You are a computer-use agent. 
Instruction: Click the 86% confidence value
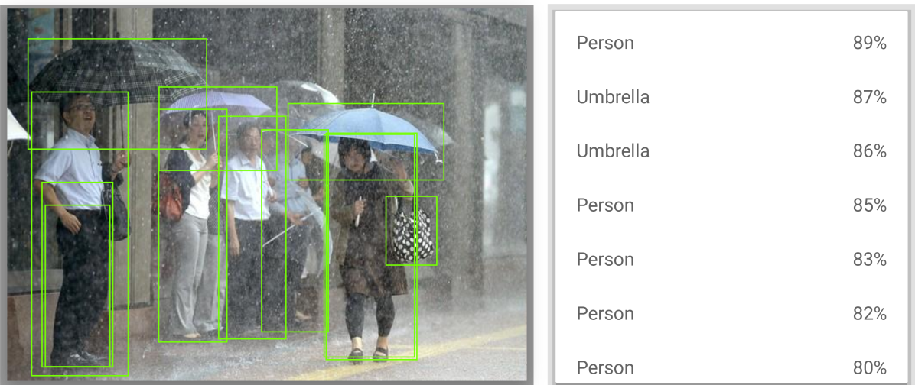coord(870,151)
